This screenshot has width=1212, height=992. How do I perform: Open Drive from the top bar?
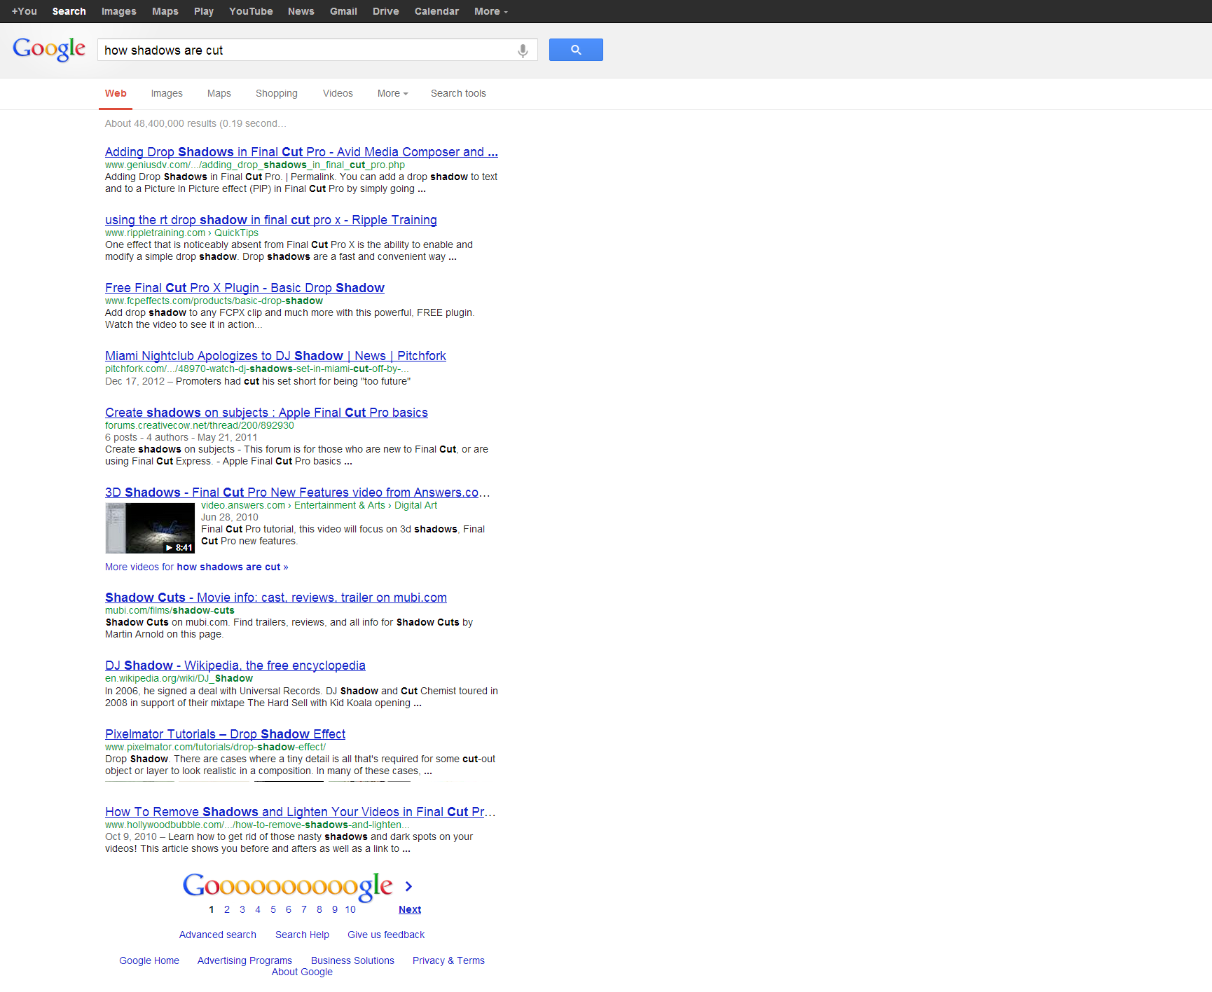(x=386, y=11)
